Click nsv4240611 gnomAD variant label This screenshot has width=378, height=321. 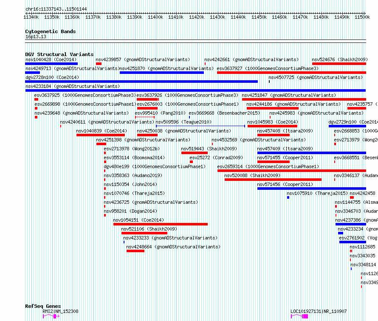coord(107,122)
